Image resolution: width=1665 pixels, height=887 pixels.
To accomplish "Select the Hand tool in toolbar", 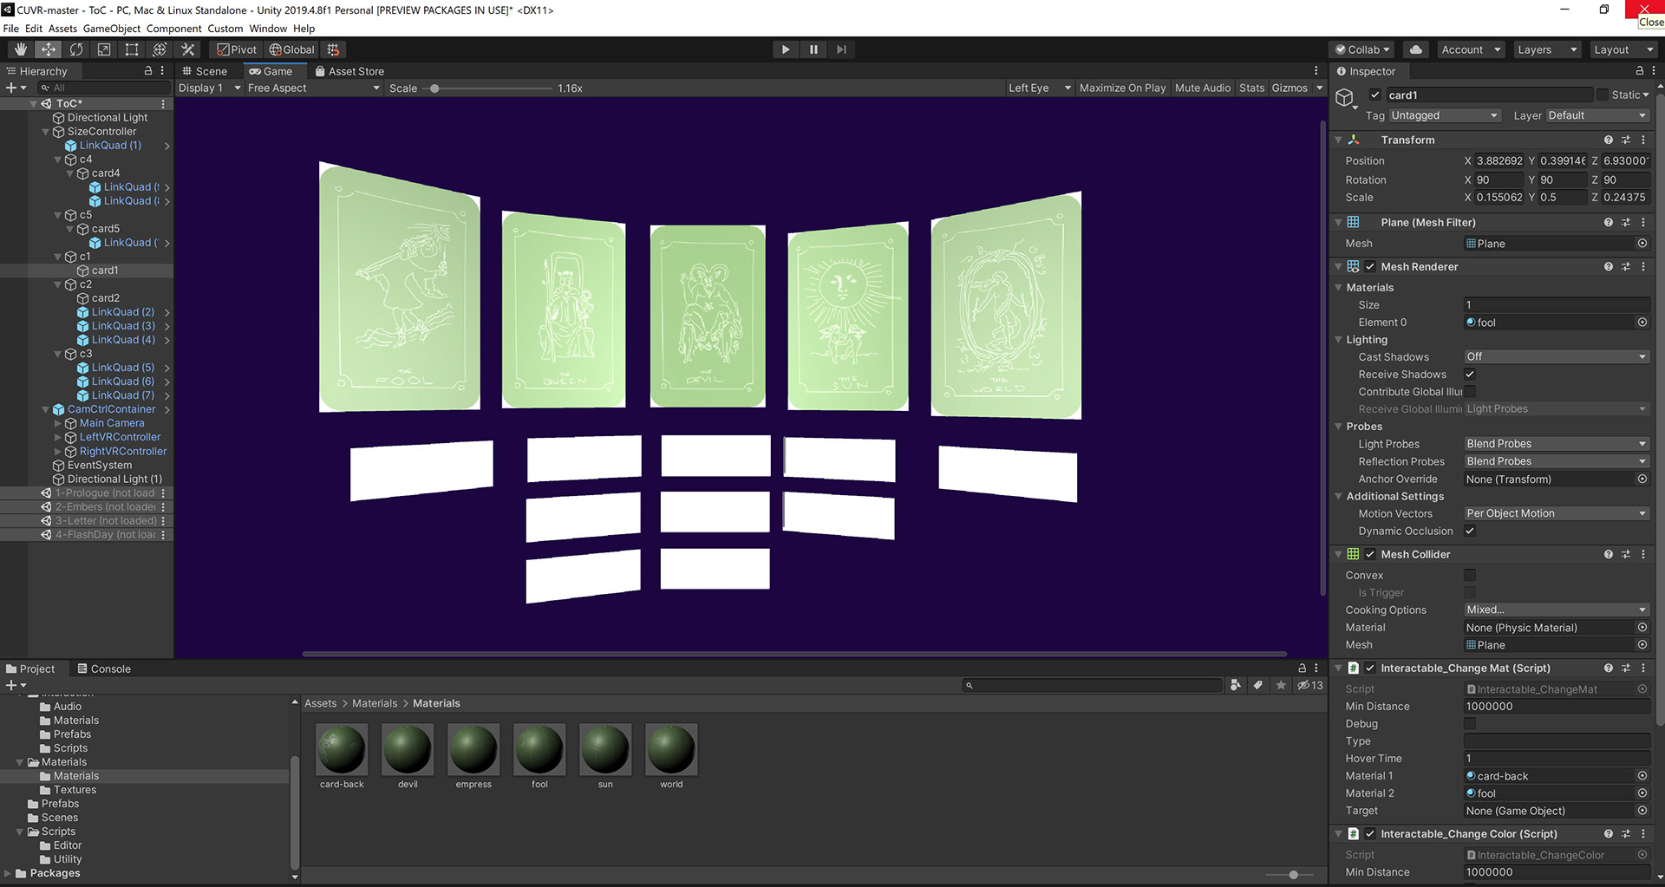I will 20,49.
